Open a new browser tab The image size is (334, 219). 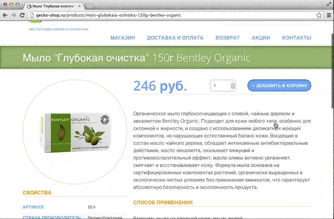pos(90,6)
